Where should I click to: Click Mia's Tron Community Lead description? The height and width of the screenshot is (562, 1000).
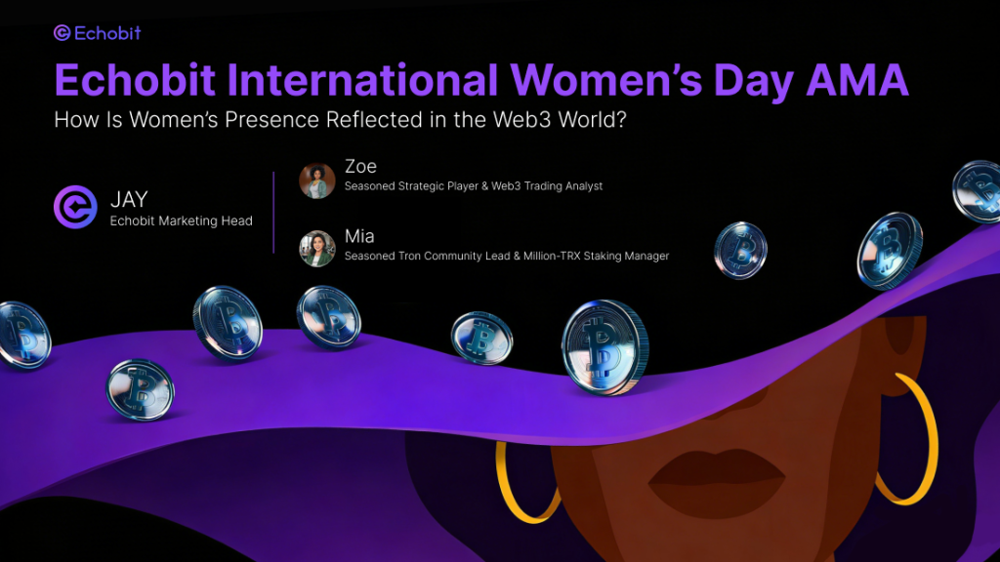point(506,256)
